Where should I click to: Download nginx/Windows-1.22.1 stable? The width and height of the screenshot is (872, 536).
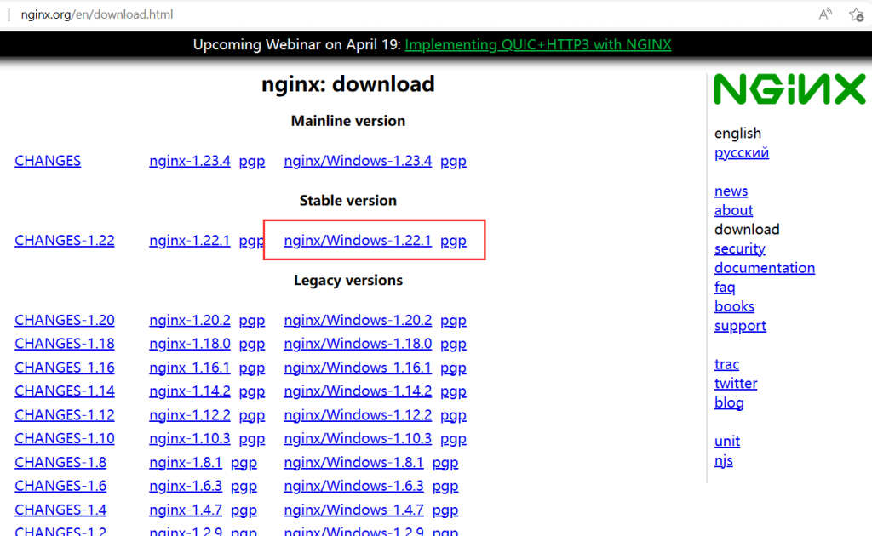[358, 241]
